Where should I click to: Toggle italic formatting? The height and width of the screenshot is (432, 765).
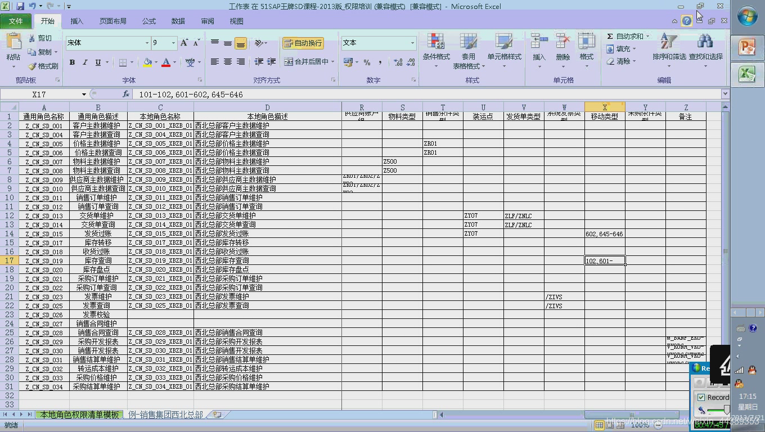click(85, 62)
